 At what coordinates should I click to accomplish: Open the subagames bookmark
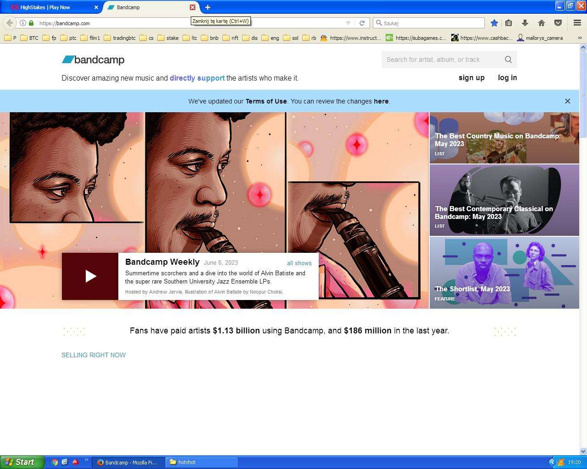click(x=416, y=38)
